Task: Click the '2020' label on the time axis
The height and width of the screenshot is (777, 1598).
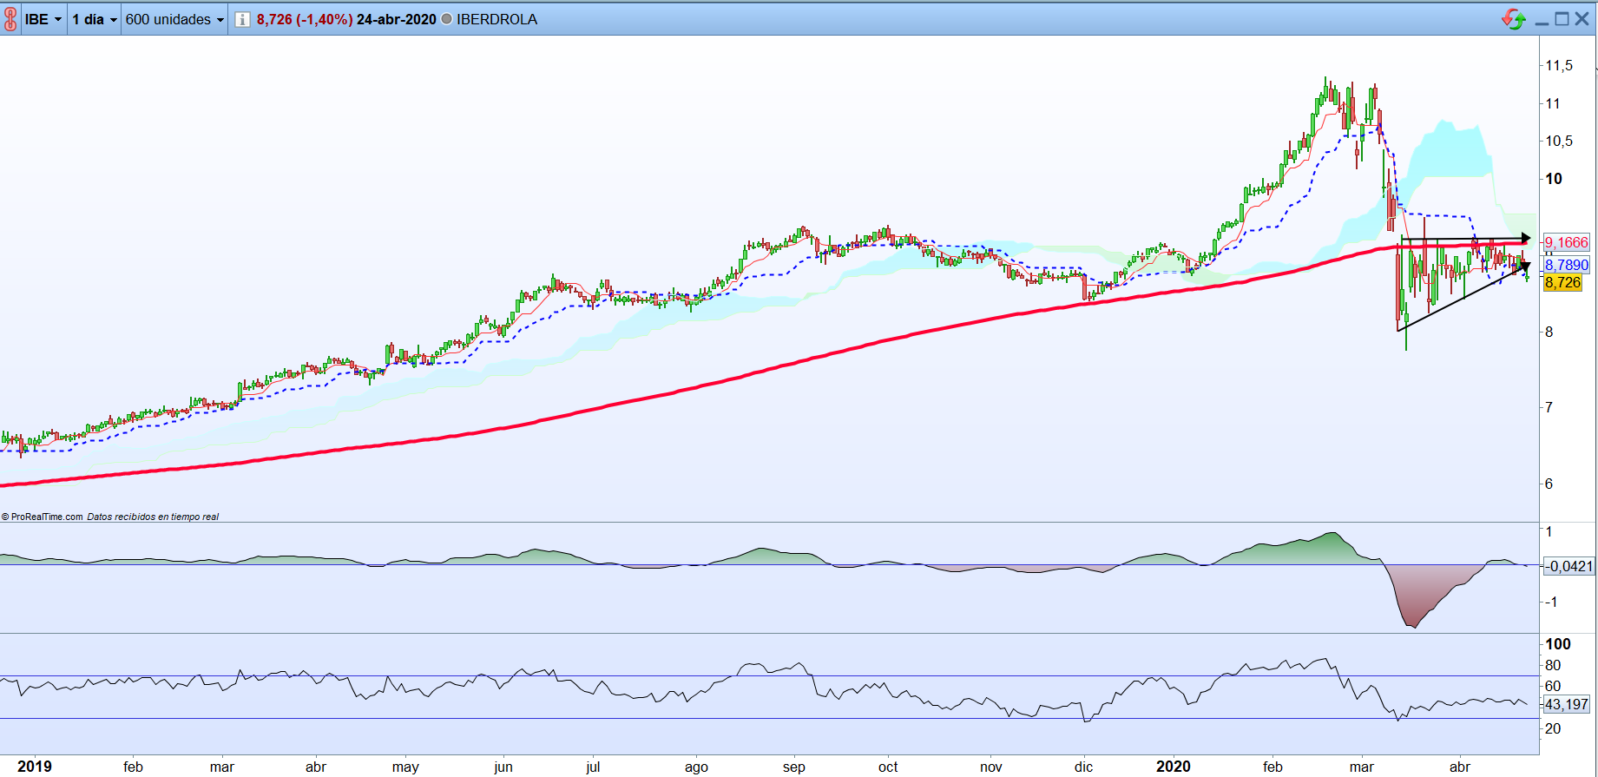Action: [x=1174, y=767]
